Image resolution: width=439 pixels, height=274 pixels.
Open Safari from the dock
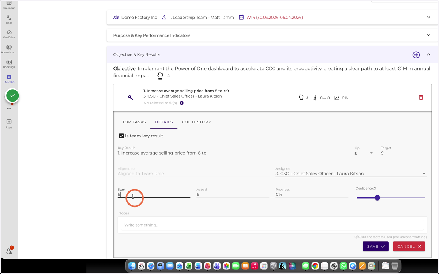[151, 266]
